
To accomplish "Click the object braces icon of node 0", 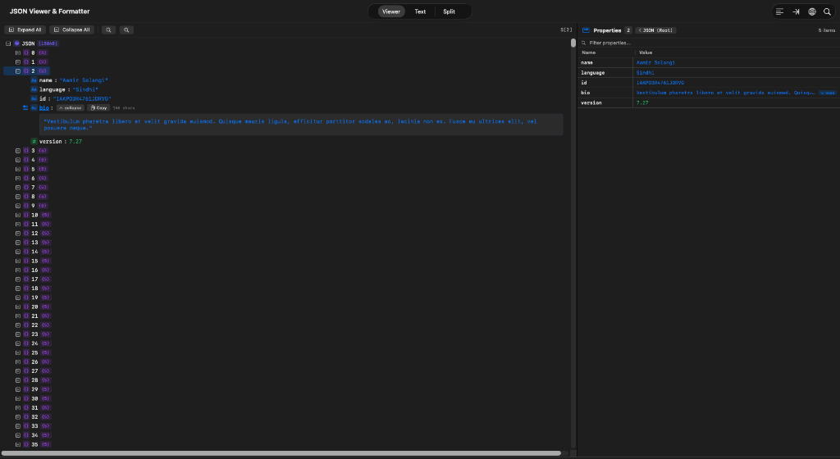I will 26,53.
